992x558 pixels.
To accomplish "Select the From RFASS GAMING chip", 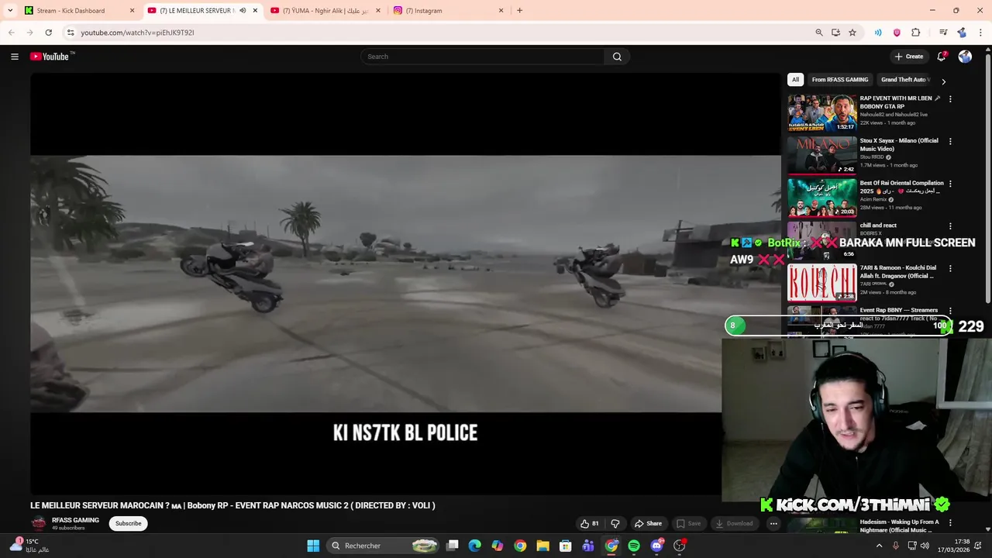I will 840,80.
